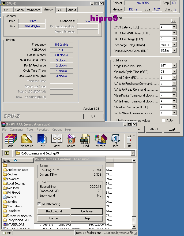Show hidden toolbar buttons via the chevron
The image size is (184, 236).
pos(134,135)
